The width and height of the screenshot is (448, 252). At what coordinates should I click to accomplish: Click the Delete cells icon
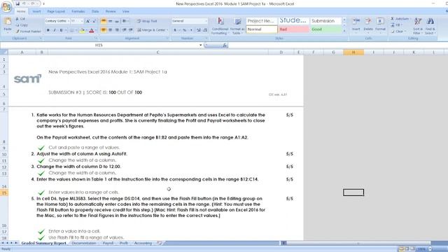368,21
